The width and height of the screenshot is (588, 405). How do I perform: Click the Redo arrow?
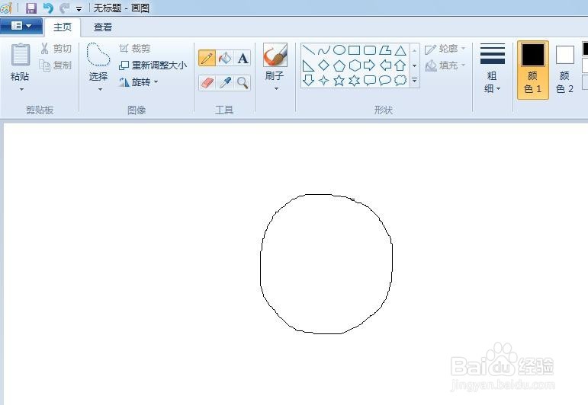(x=65, y=8)
